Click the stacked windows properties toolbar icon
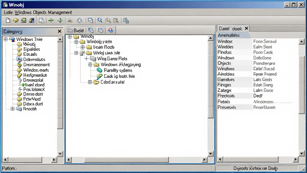Screen dimensions: 307x173 tap(90, 20)
